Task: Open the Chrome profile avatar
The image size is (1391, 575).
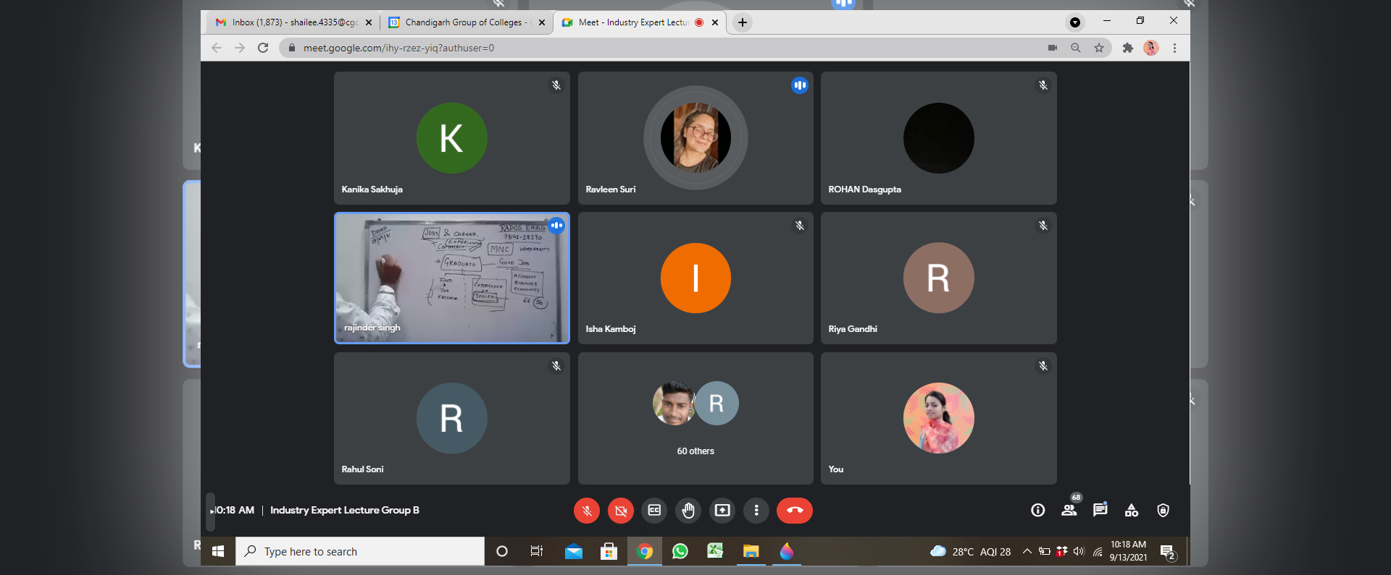Action: [1151, 48]
